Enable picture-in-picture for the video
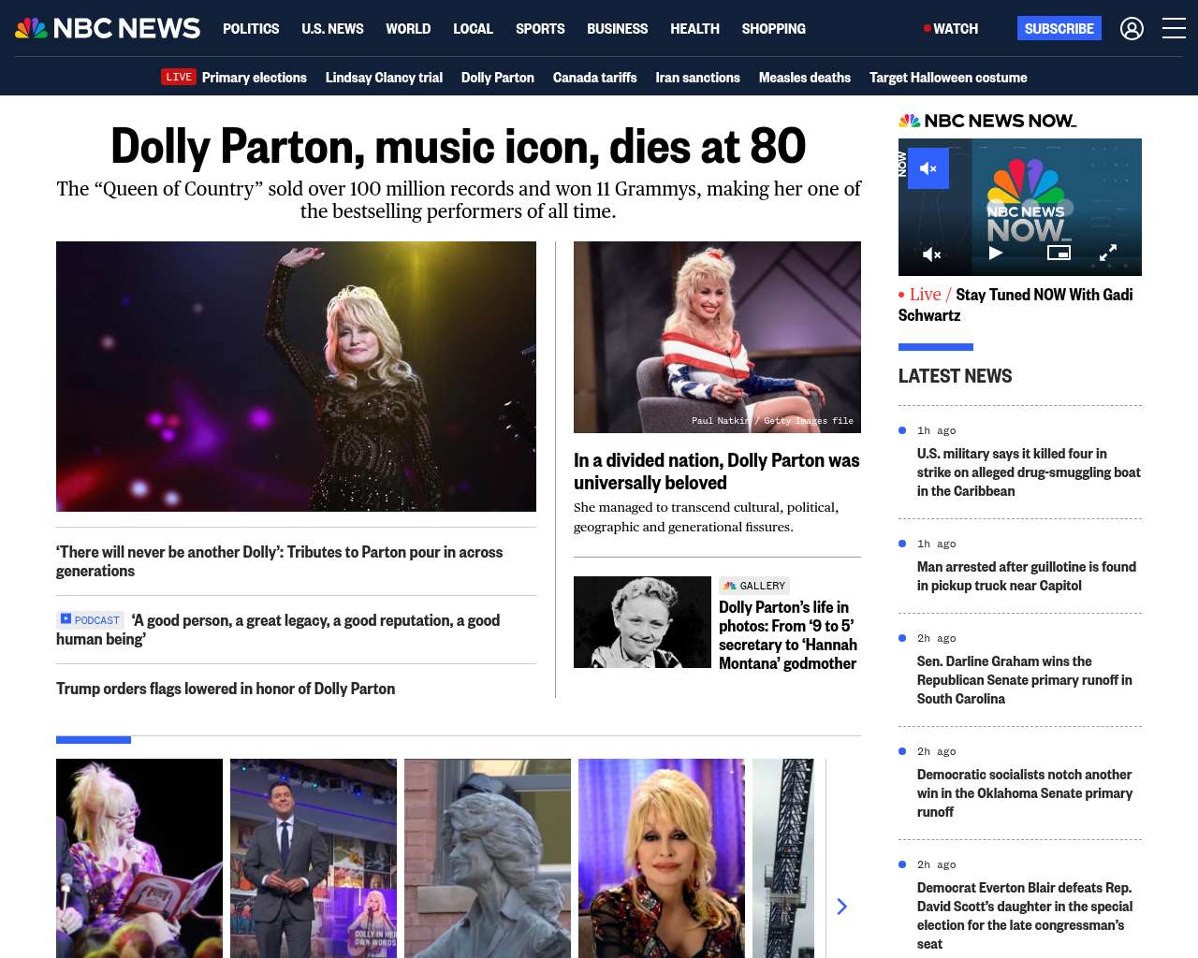Viewport: 1198px width, 958px height. 1059,253
